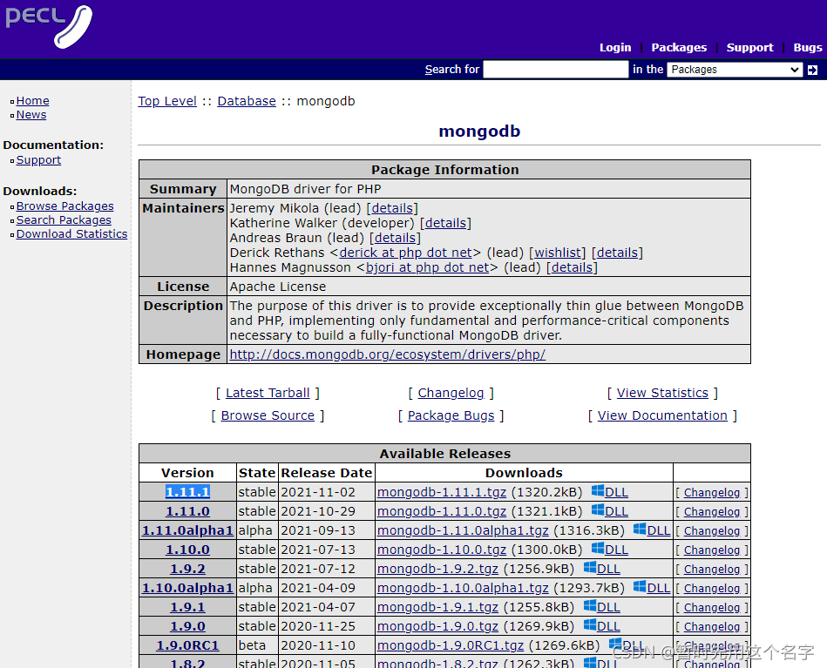Open Windows DLL icon for 1.10.0alpha1
This screenshot has width=827, height=668.
[640, 586]
